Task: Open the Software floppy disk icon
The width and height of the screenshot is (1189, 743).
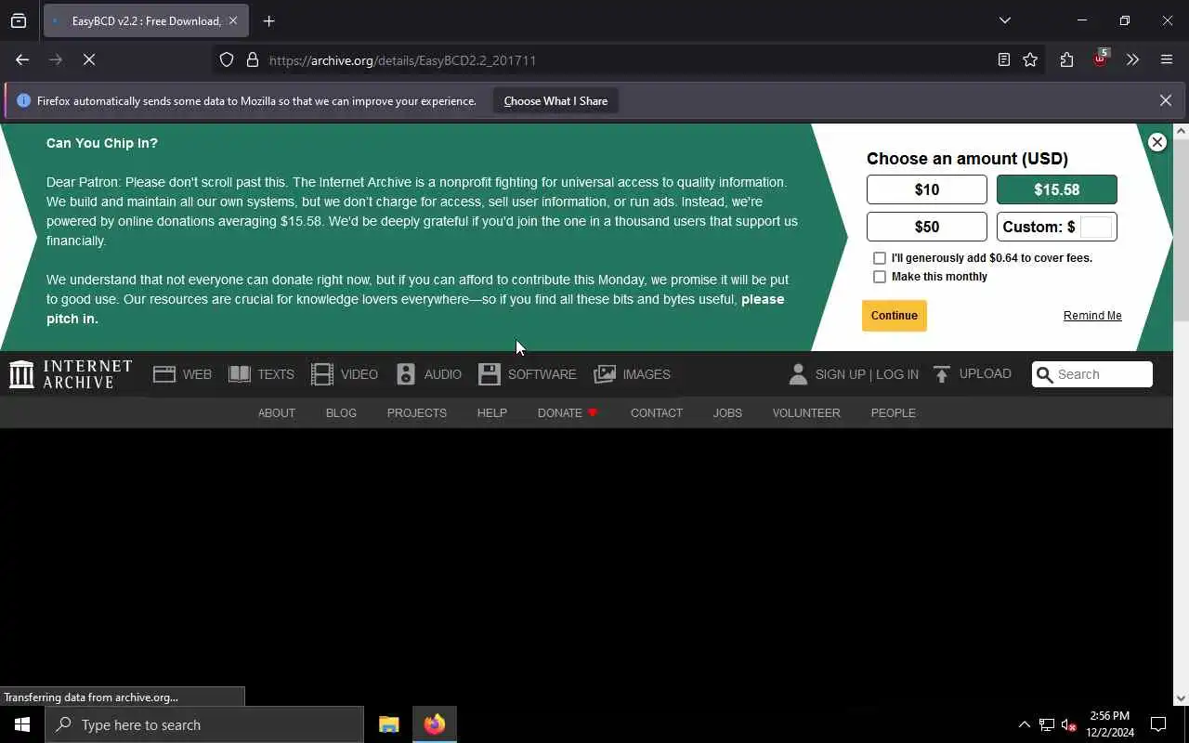Action: (490, 374)
